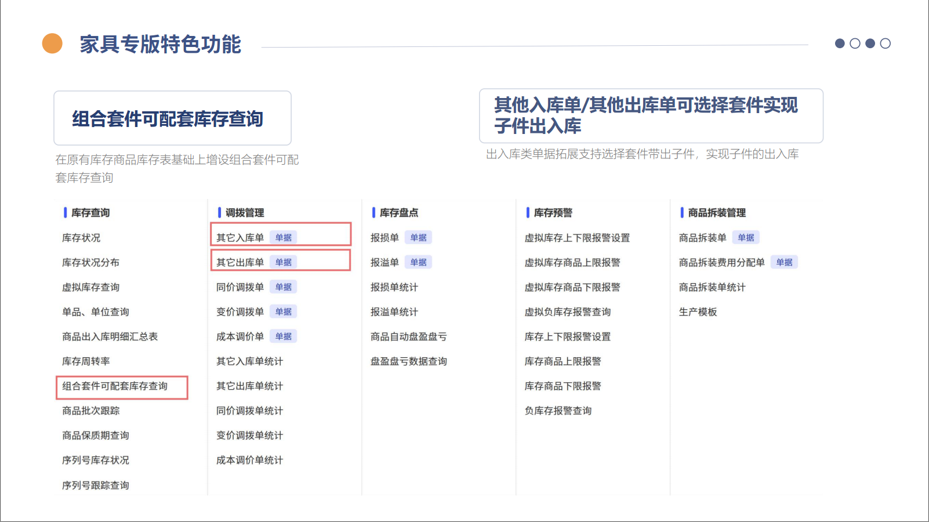Go to 盘盈盘亏数据查询

408,361
